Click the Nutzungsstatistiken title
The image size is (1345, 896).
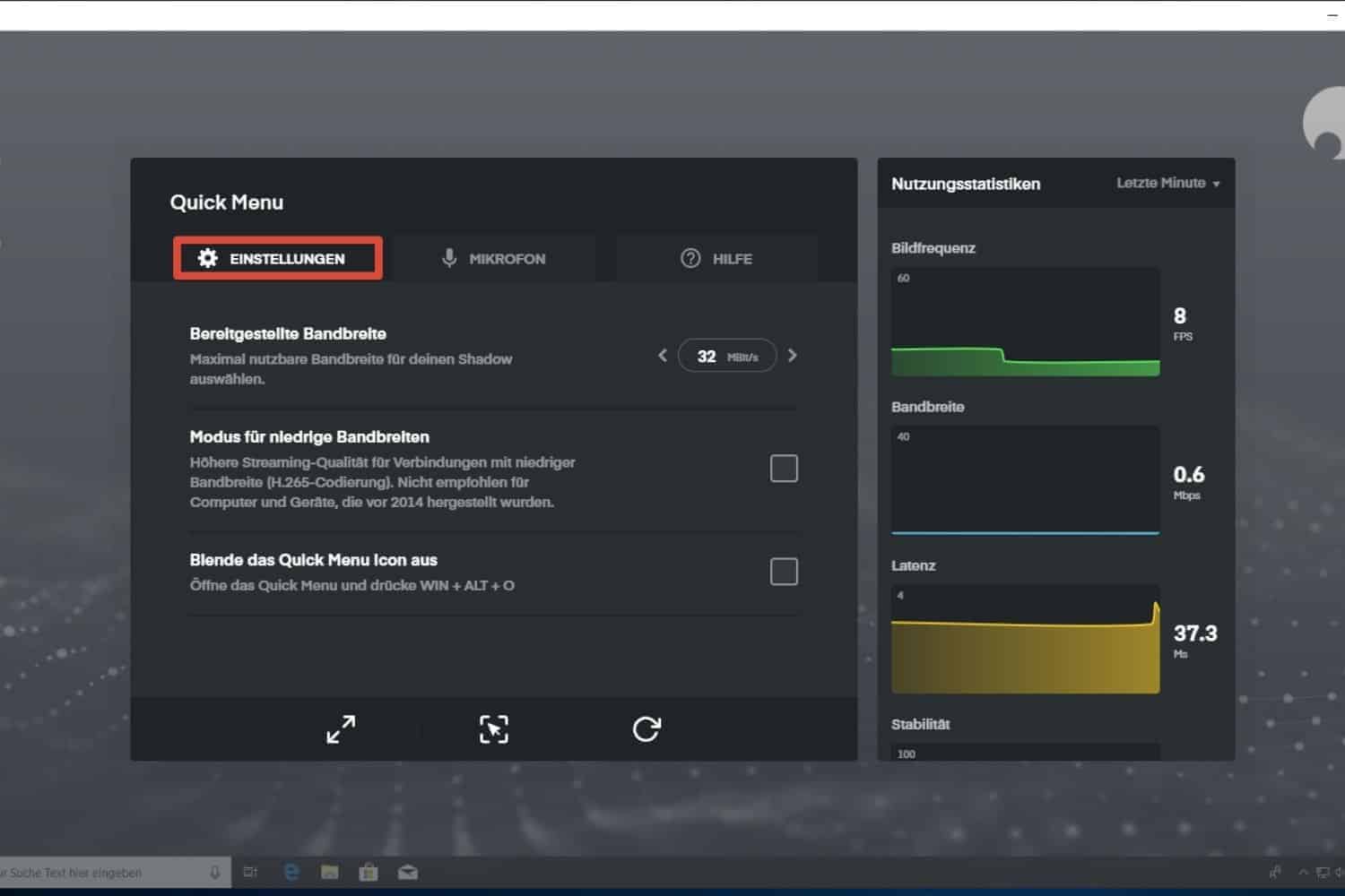tap(966, 184)
